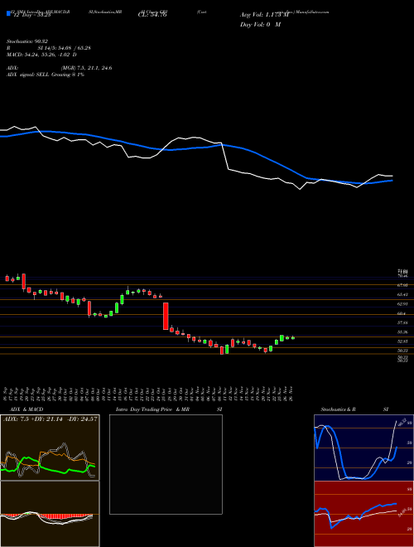Click the 62.91 price axis label

click(403, 304)
